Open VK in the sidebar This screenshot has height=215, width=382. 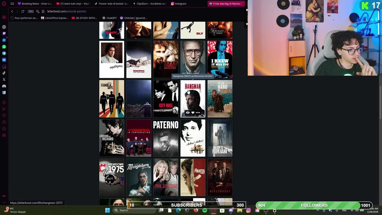[4, 60]
